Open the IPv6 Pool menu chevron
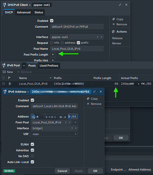Image resolution: width=153 pixels, height=175 pixels. click(x=24, y=66)
